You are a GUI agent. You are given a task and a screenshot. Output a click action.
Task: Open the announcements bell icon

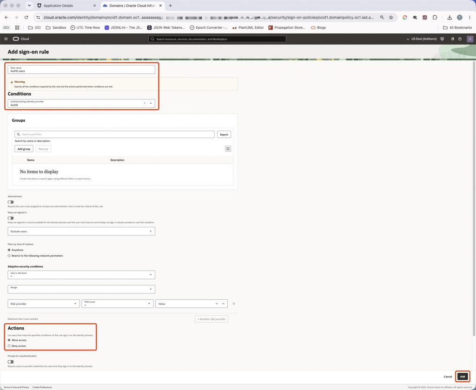(x=452, y=39)
